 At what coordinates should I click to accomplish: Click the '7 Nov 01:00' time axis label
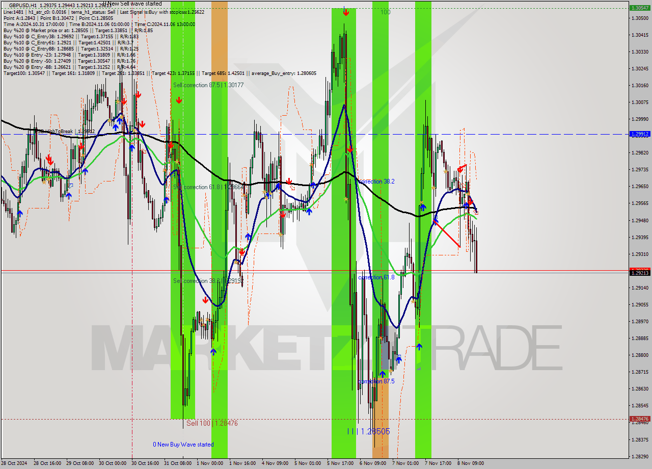(405, 463)
